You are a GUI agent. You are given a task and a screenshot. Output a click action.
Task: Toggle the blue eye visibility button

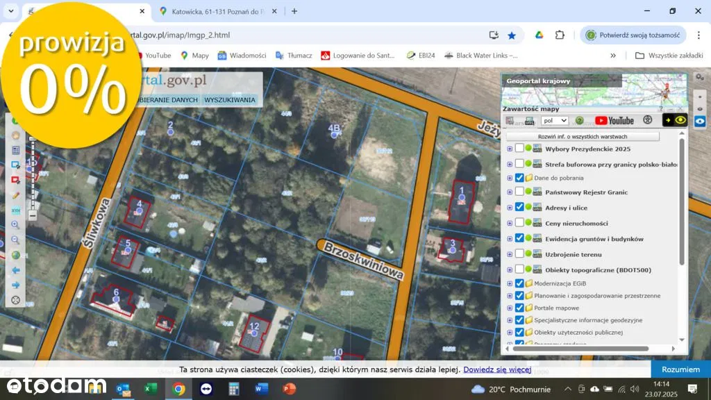[x=700, y=121]
